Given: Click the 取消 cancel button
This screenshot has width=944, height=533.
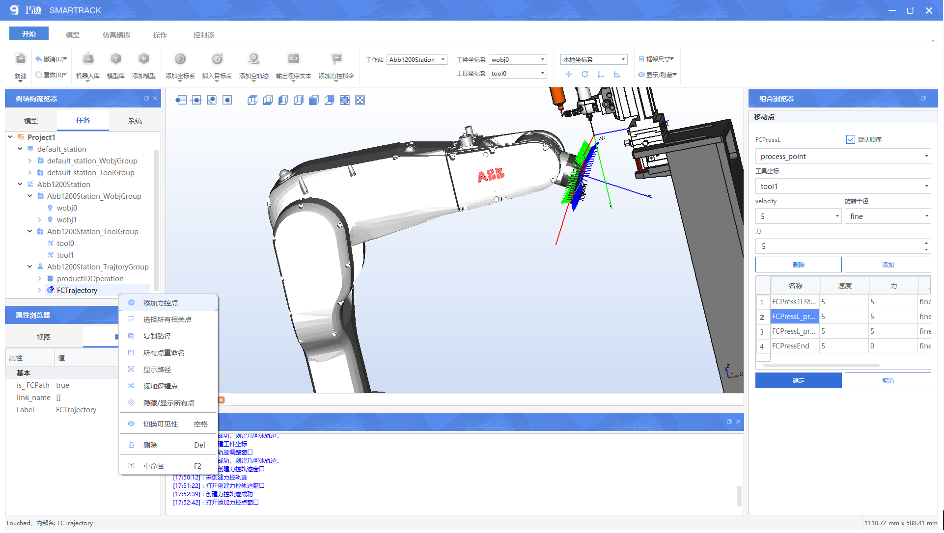Looking at the screenshot, I should [888, 380].
